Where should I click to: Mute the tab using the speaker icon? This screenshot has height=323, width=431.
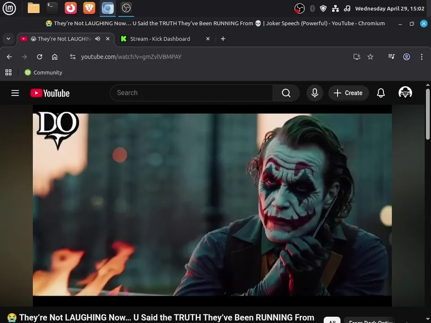click(97, 39)
